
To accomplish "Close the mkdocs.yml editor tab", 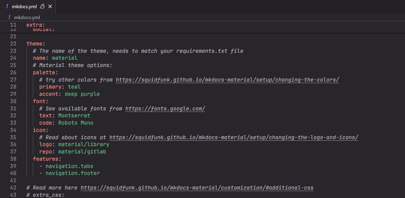I will coord(50,6).
